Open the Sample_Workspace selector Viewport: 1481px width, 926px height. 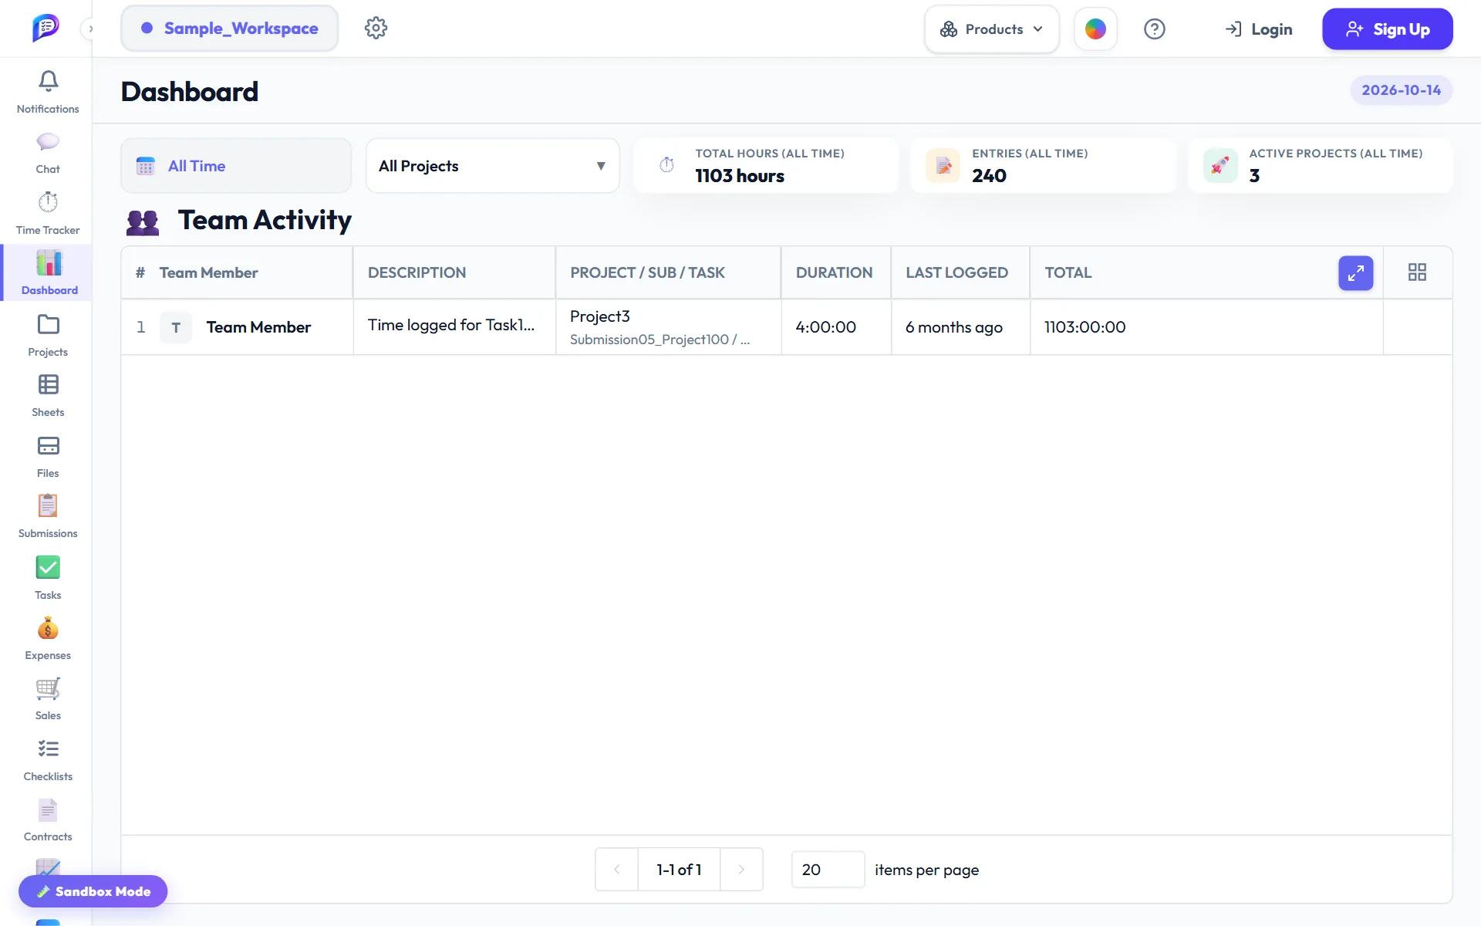coord(230,29)
